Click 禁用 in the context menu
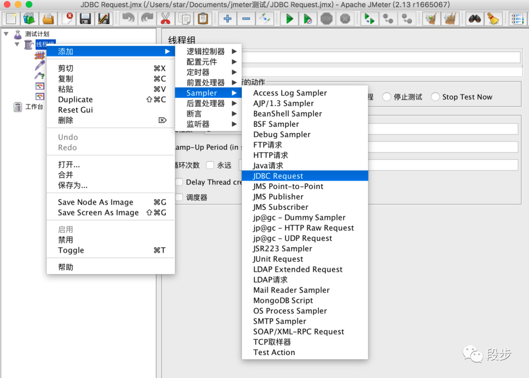The width and height of the screenshot is (529, 378). (x=111, y=240)
